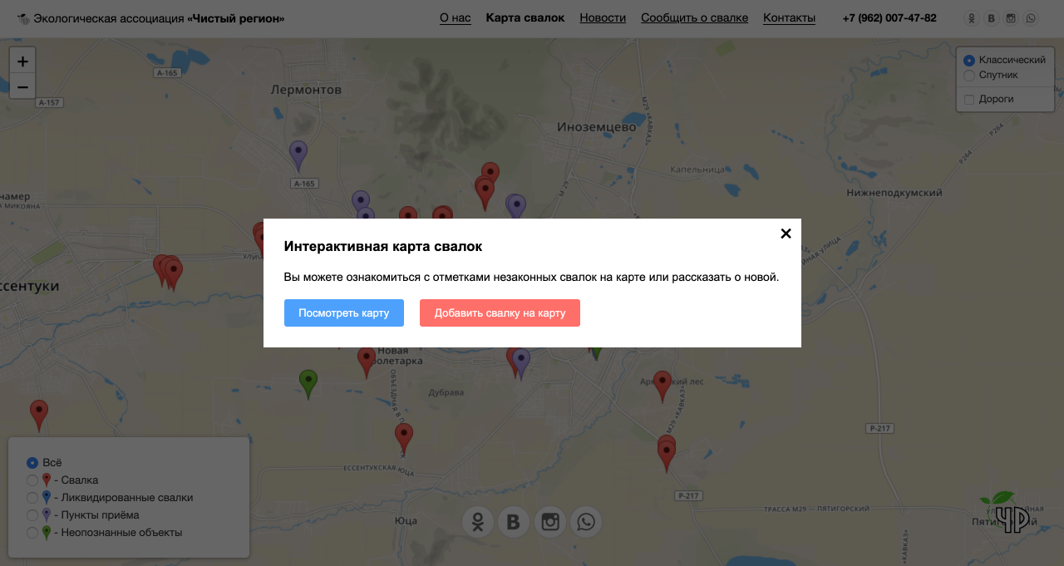
Task: Click bottom round Instagram icon
Action: click(x=549, y=522)
